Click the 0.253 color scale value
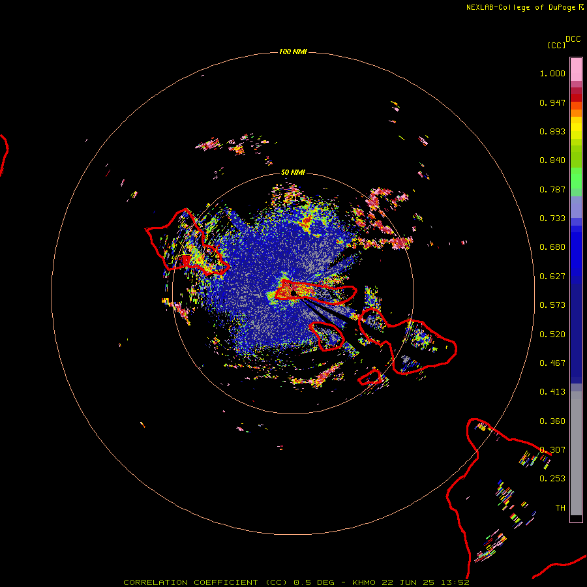 tap(552, 479)
